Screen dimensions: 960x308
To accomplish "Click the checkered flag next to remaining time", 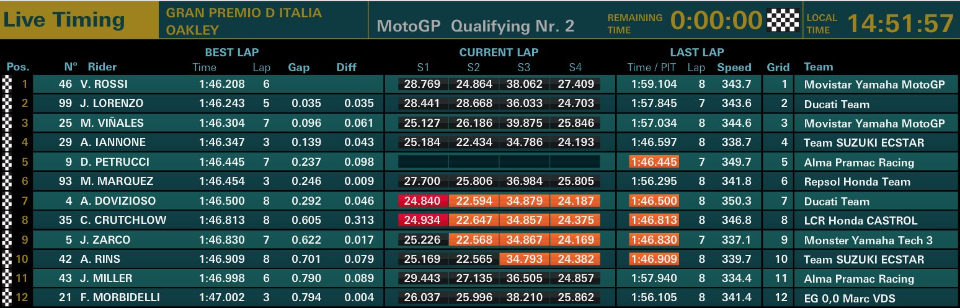I will (x=783, y=21).
